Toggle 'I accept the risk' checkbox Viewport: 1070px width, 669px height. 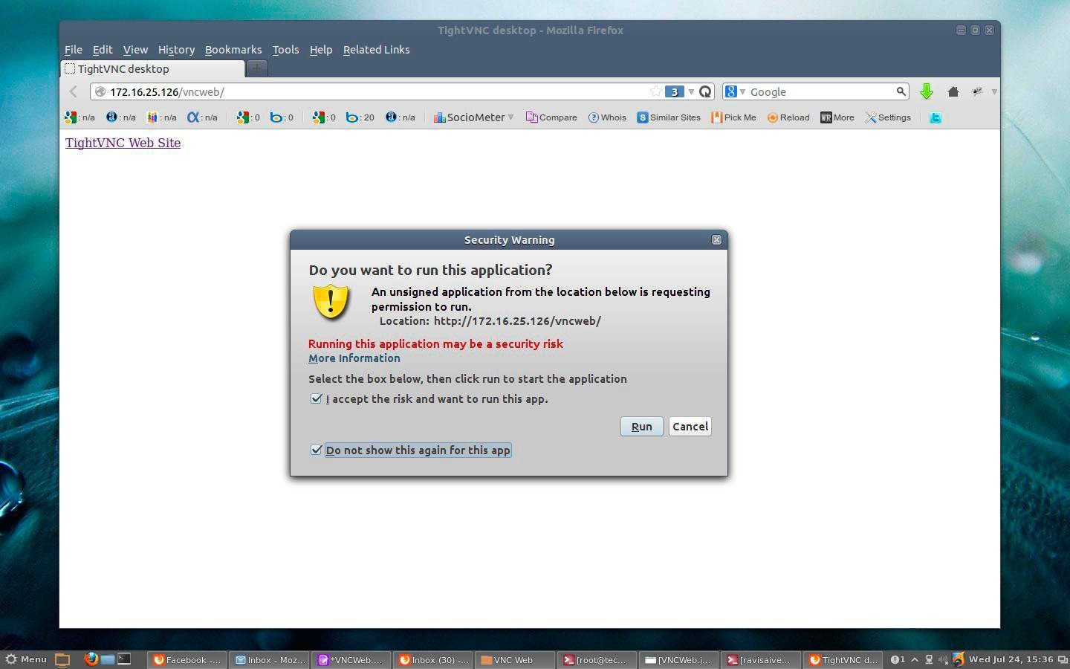(317, 399)
